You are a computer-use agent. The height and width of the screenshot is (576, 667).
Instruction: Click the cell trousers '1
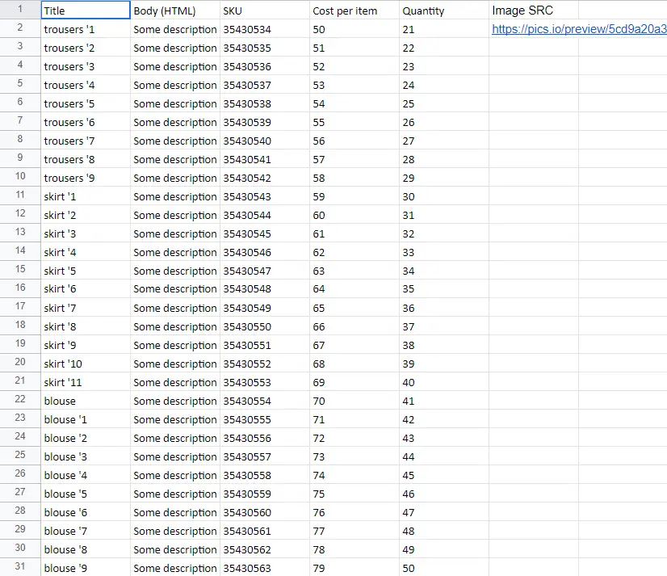(x=86, y=29)
